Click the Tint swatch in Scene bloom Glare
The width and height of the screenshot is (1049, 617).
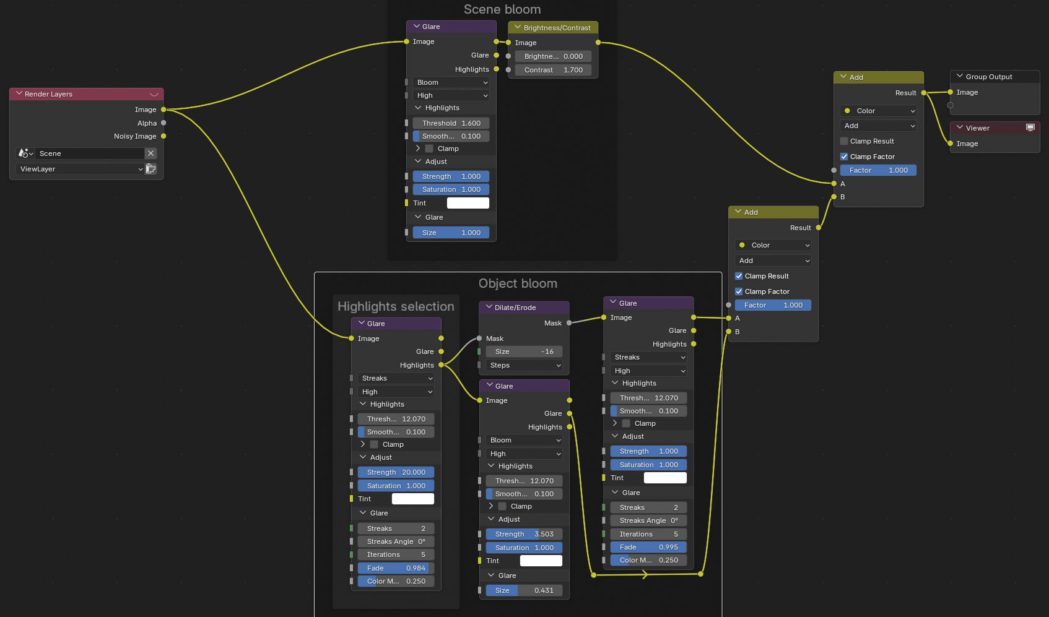click(x=468, y=203)
